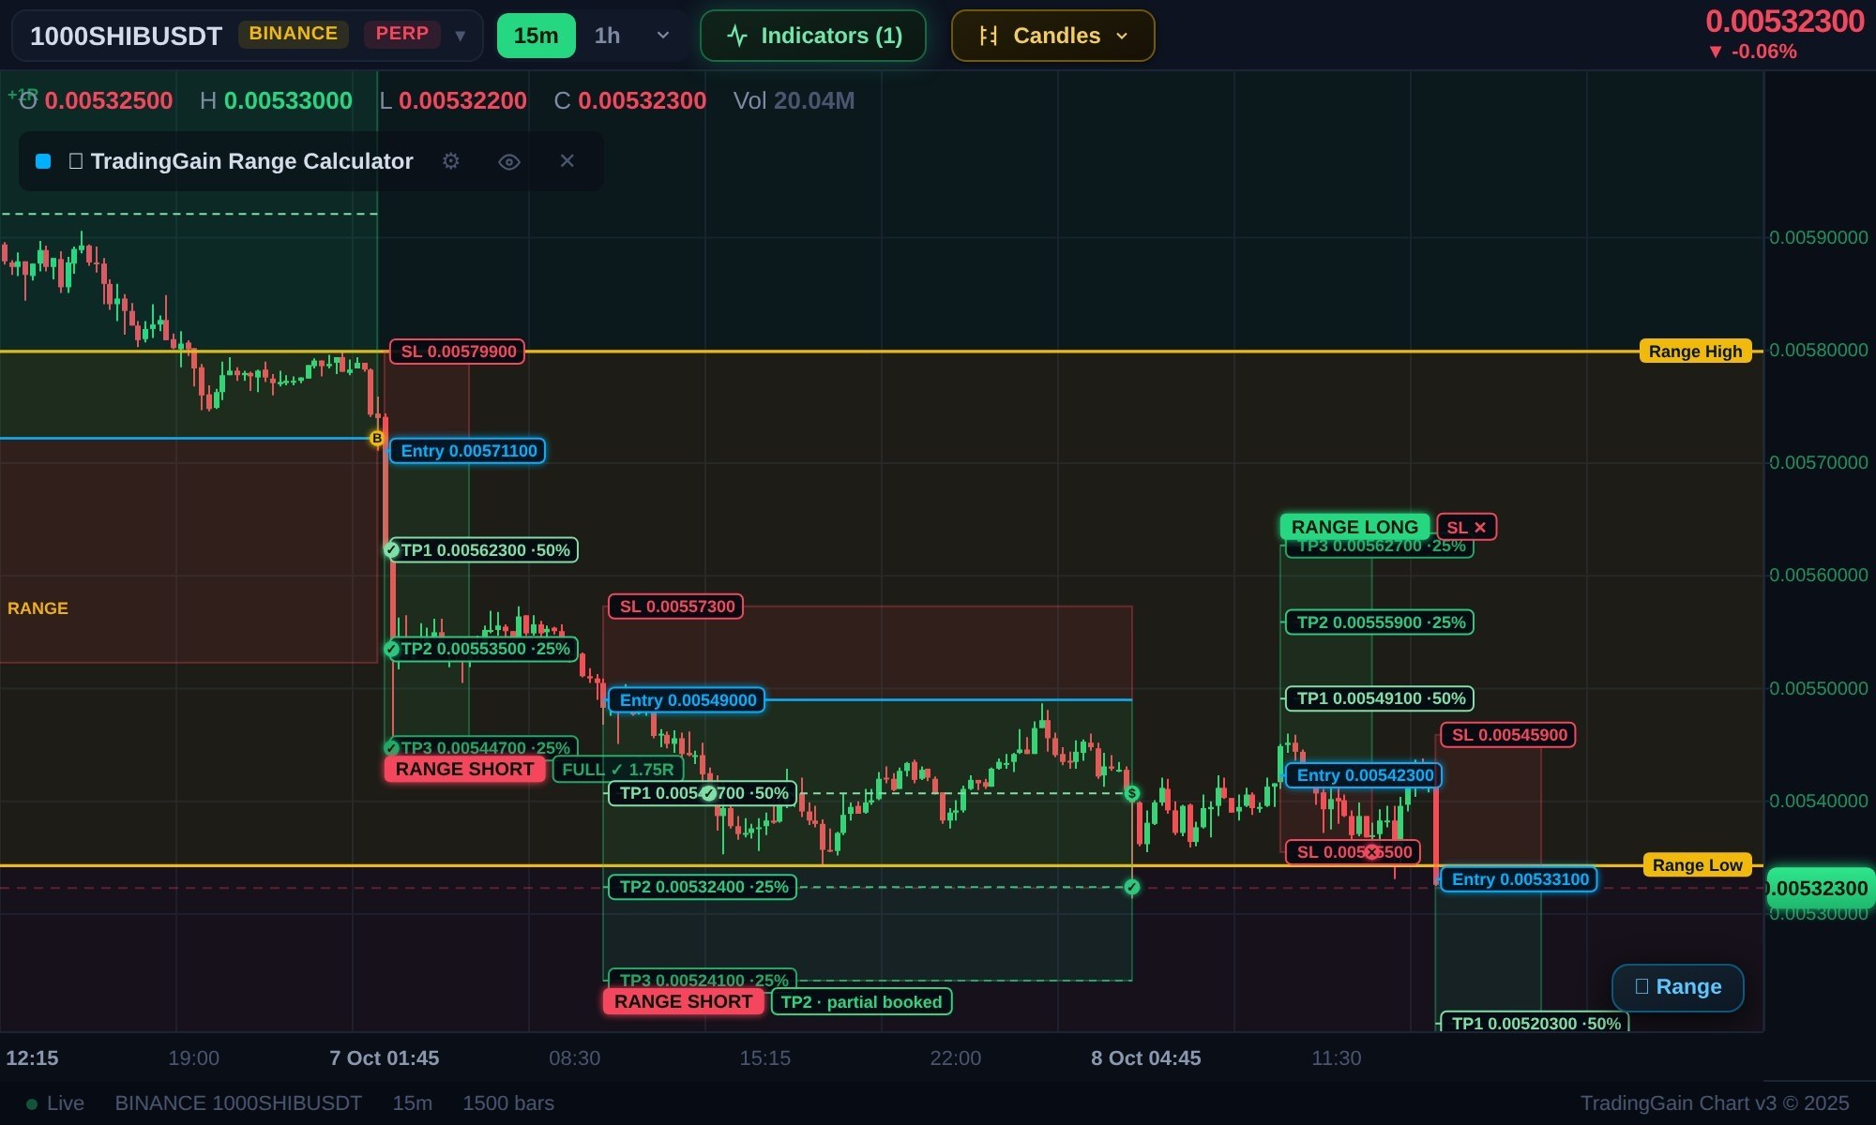This screenshot has width=1876, height=1125.
Task: Click red X marker on SL 0.00535500 label
Action: 1372,852
